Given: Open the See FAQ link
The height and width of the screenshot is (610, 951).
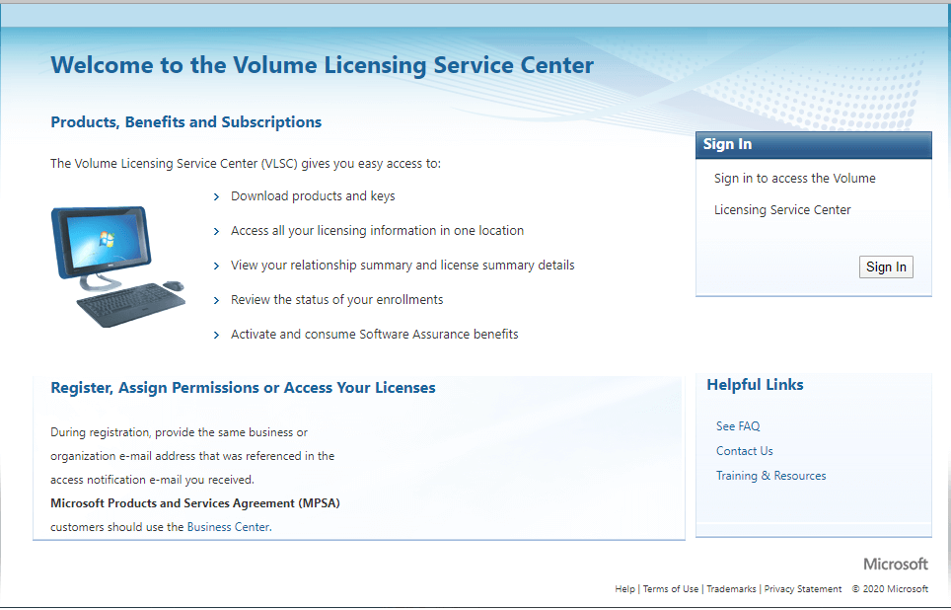Looking at the screenshot, I should pyautogui.click(x=738, y=426).
